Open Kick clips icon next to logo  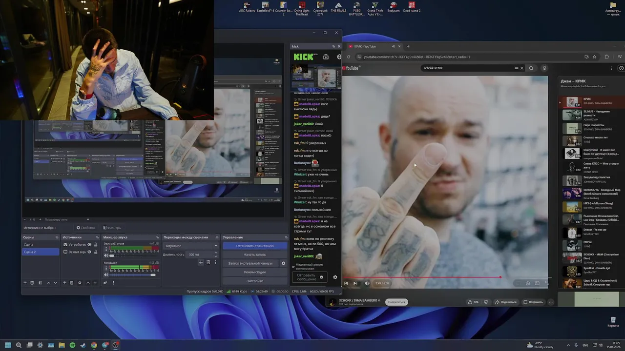pos(326,57)
